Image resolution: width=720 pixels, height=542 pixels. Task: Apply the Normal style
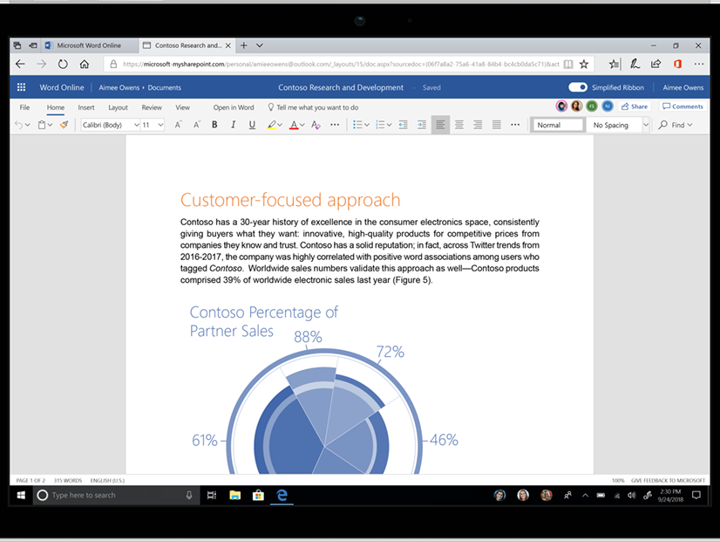[558, 125]
